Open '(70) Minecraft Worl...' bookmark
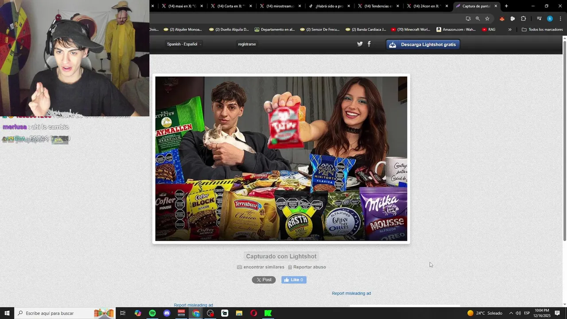This screenshot has width=567, height=319. point(410,30)
